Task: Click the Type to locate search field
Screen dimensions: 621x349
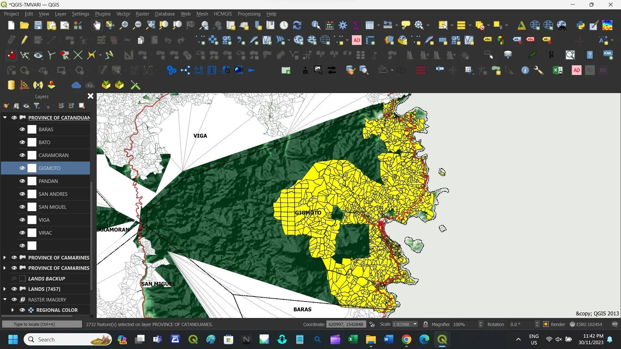Action: coord(42,324)
